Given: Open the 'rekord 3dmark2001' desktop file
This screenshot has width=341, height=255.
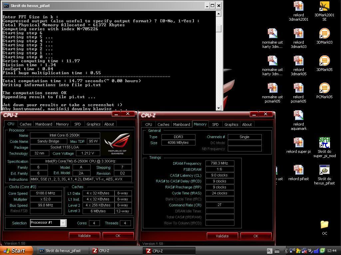Looking at the screenshot, I should 298,11.
